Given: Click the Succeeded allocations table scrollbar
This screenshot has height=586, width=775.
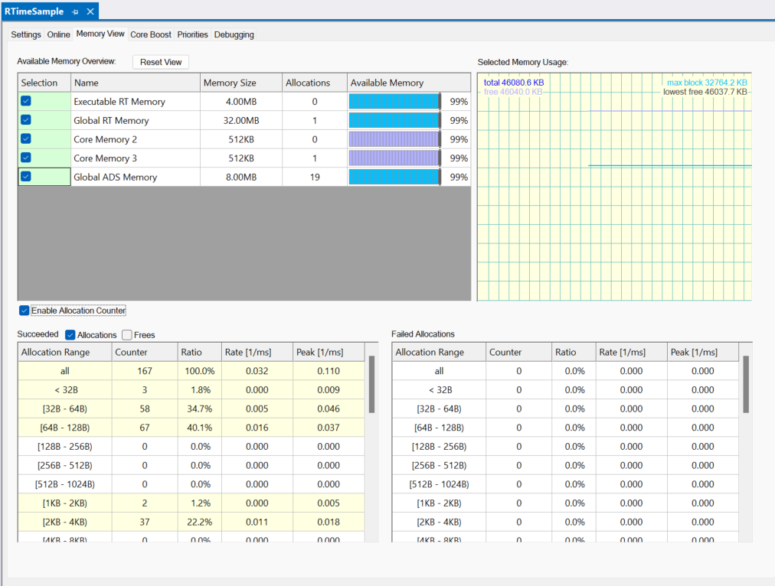Looking at the screenshot, I should coord(372,384).
